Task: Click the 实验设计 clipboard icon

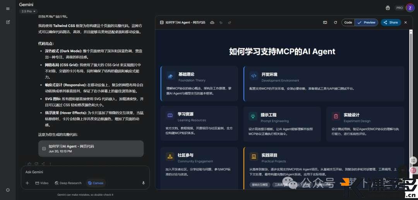Action: point(336,116)
